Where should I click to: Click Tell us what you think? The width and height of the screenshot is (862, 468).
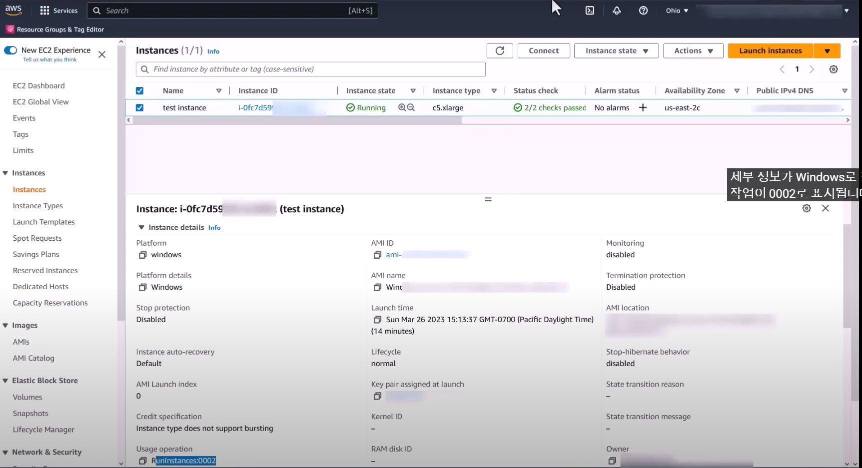click(49, 59)
